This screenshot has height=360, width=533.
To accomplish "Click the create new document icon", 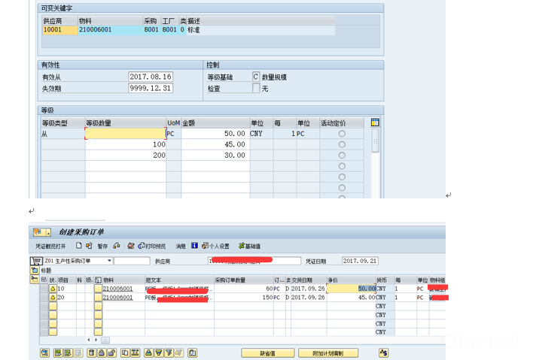I will point(79,246).
